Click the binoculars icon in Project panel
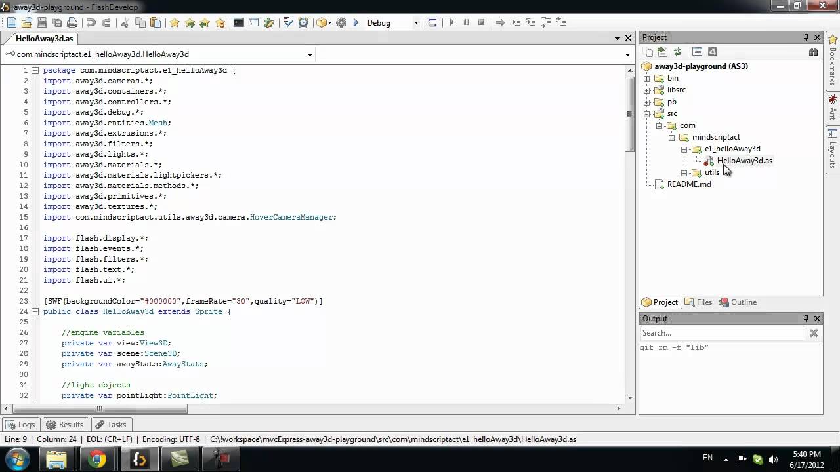 click(x=814, y=52)
